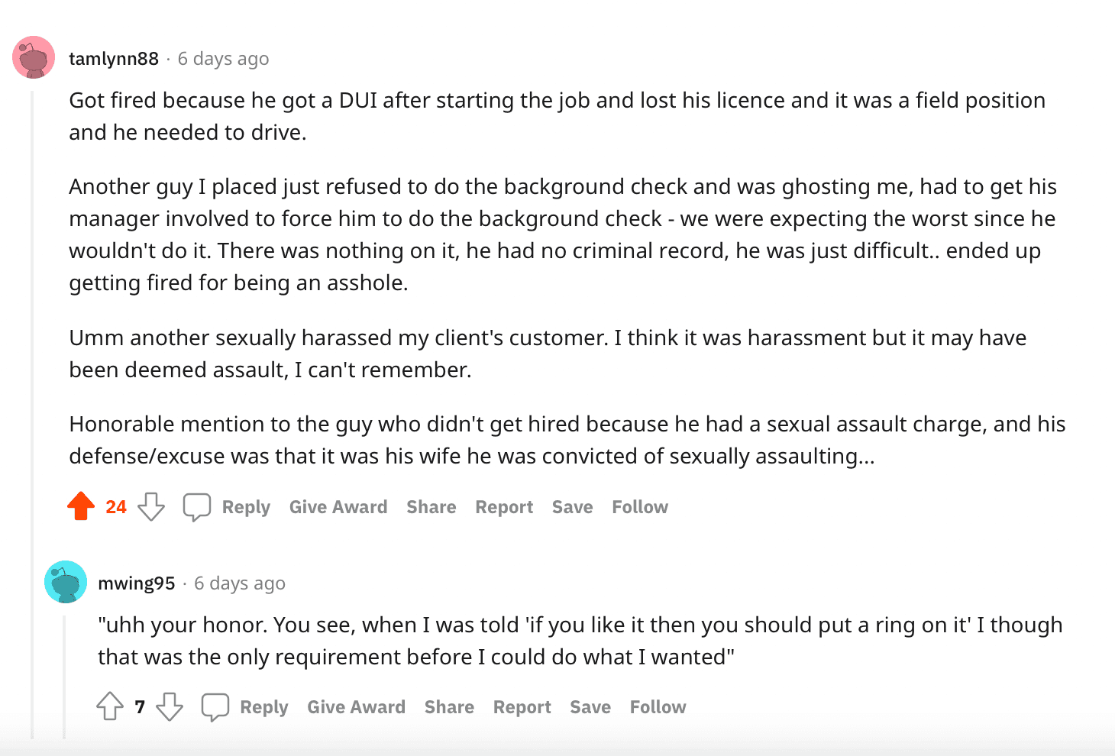Downvote tamlynn88's comment
The height and width of the screenshot is (756, 1115).
(151, 506)
